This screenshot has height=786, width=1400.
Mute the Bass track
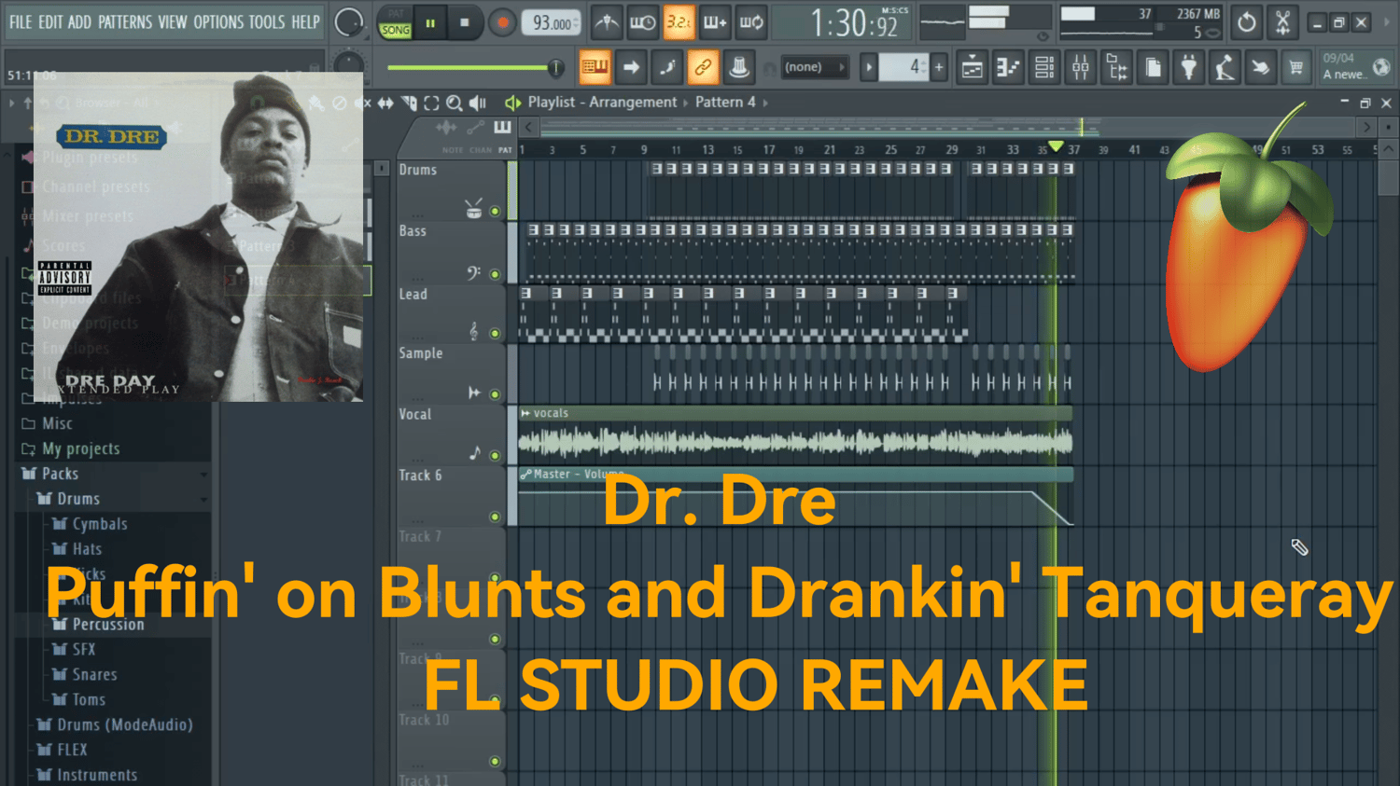click(x=495, y=274)
